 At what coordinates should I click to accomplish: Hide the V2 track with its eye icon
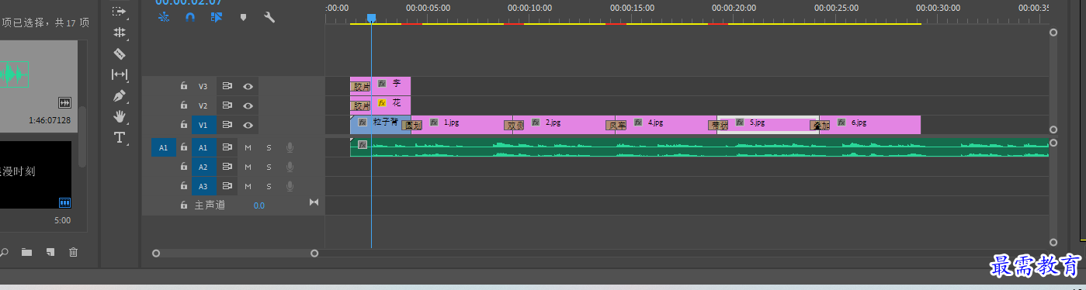[248, 105]
